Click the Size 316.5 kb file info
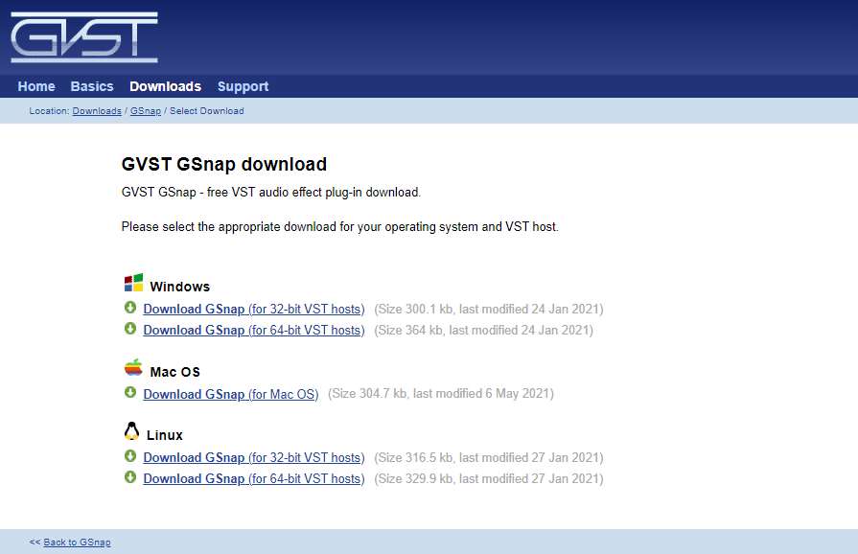 pos(489,457)
